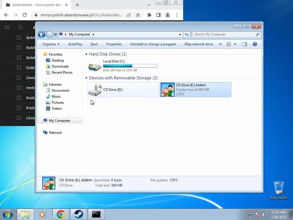This screenshot has height=220, width=293.
Task: Collapse Devices with Removable Storage group
Action: coord(86,78)
